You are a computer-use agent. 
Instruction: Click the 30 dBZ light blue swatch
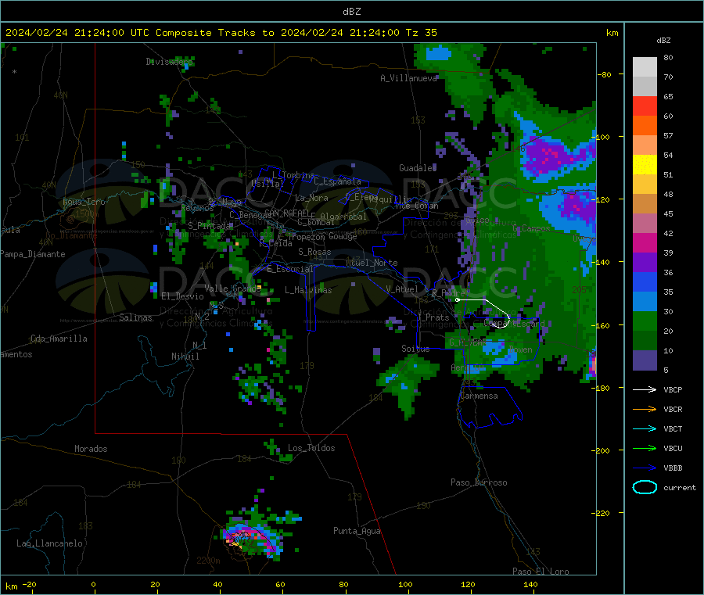click(645, 302)
